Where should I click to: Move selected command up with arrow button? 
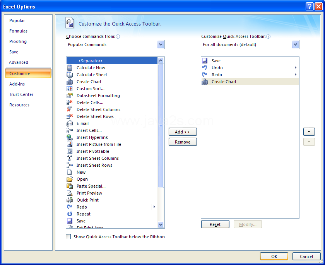pyautogui.click(x=309, y=132)
